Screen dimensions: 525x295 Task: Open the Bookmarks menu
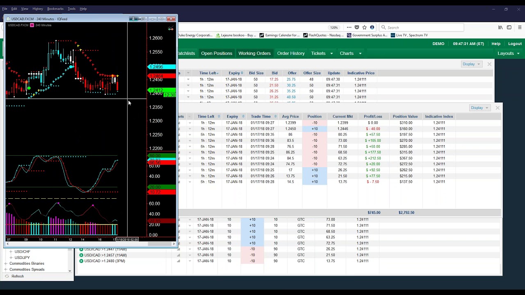click(55, 9)
